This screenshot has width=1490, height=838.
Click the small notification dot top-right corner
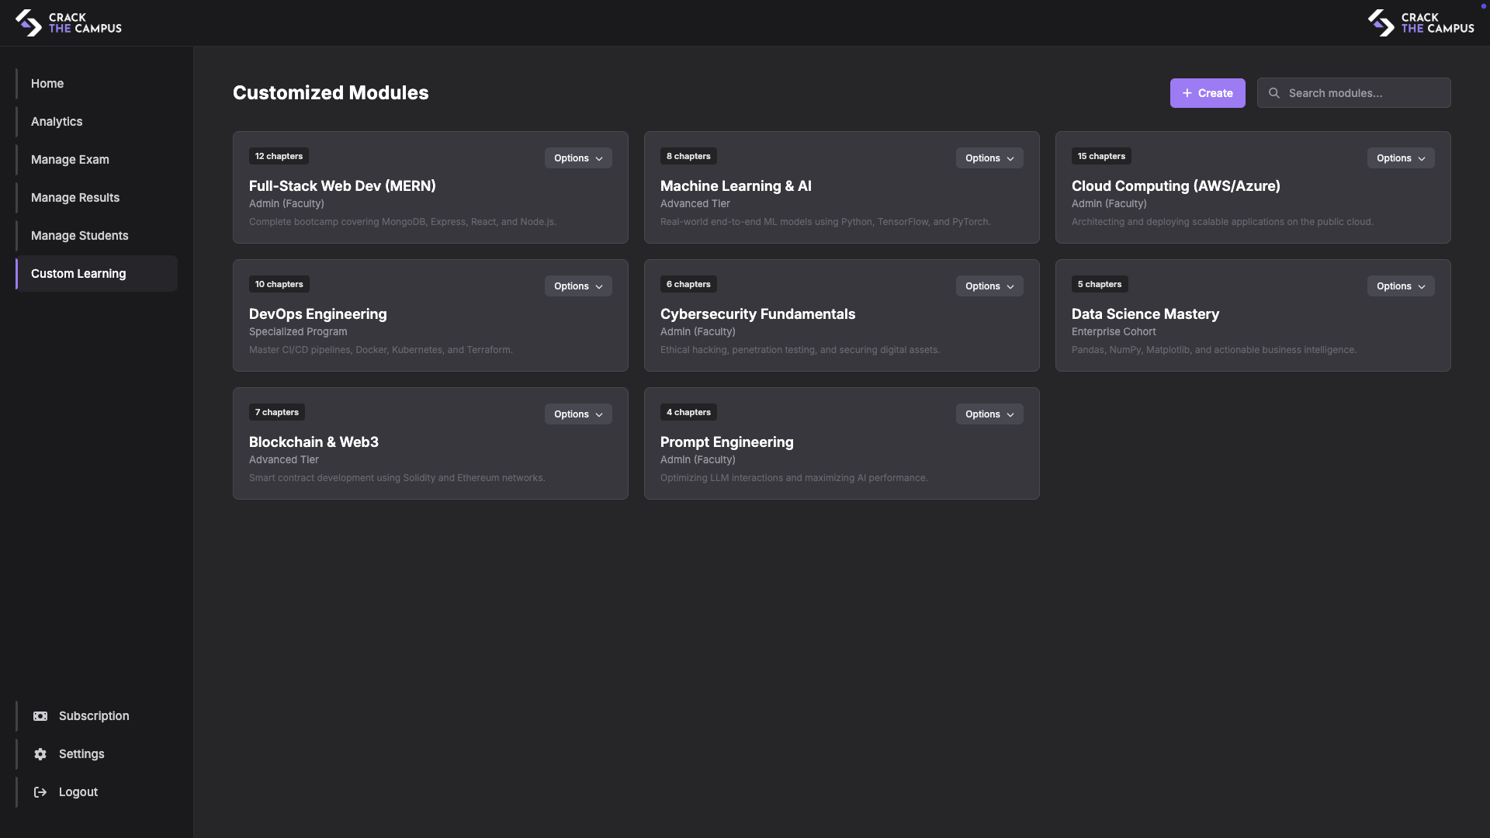click(x=1483, y=6)
